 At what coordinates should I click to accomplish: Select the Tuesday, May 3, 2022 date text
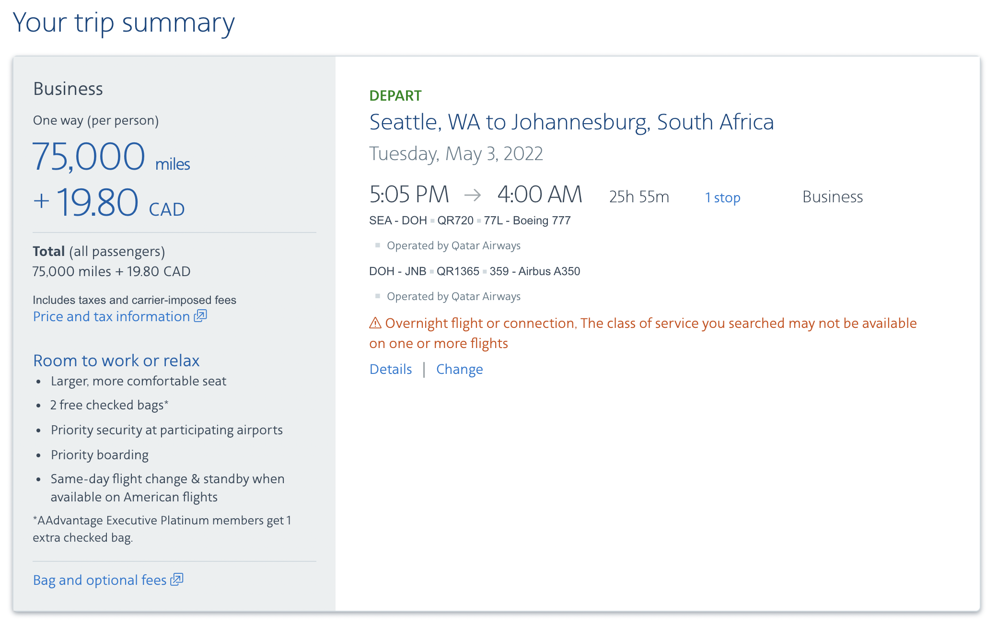pyautogui.click(x=456, y=154)
